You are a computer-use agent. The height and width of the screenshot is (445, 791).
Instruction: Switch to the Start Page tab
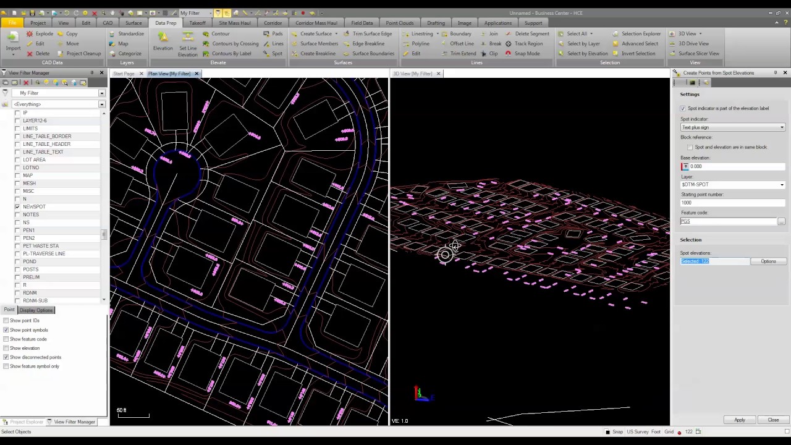pyautogui.click(x=124, y=74)
